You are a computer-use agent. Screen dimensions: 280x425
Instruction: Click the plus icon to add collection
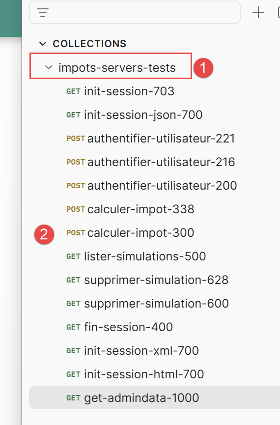[258, 13]
